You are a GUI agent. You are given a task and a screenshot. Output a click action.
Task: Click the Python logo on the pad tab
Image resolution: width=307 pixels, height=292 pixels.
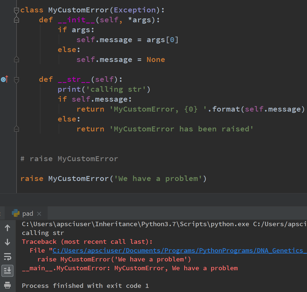point(16,213)
